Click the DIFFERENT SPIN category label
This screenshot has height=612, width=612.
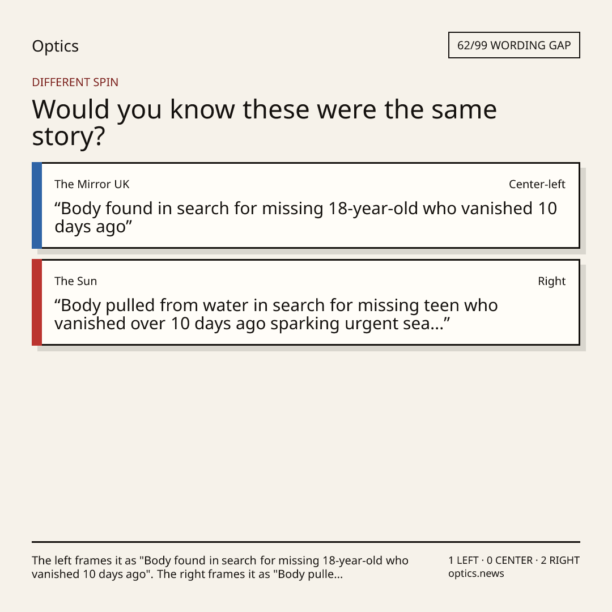(75, 82)
